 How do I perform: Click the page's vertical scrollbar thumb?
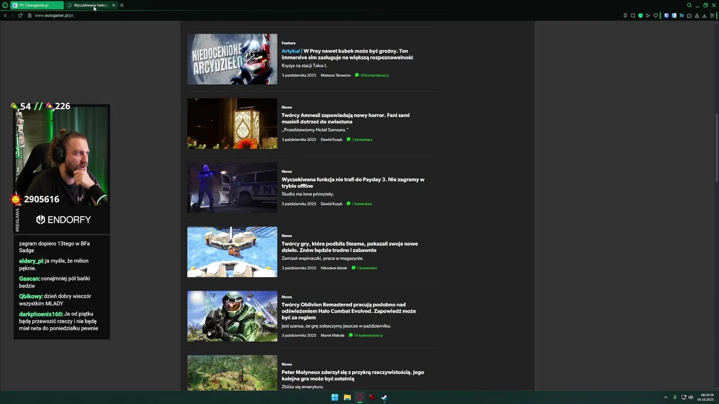coord(716,147)
